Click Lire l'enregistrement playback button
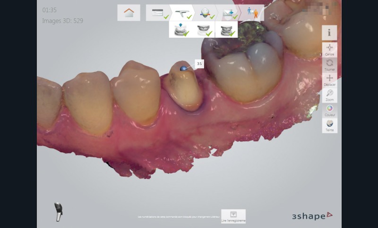Screen dimensions: 378x228 233,216
